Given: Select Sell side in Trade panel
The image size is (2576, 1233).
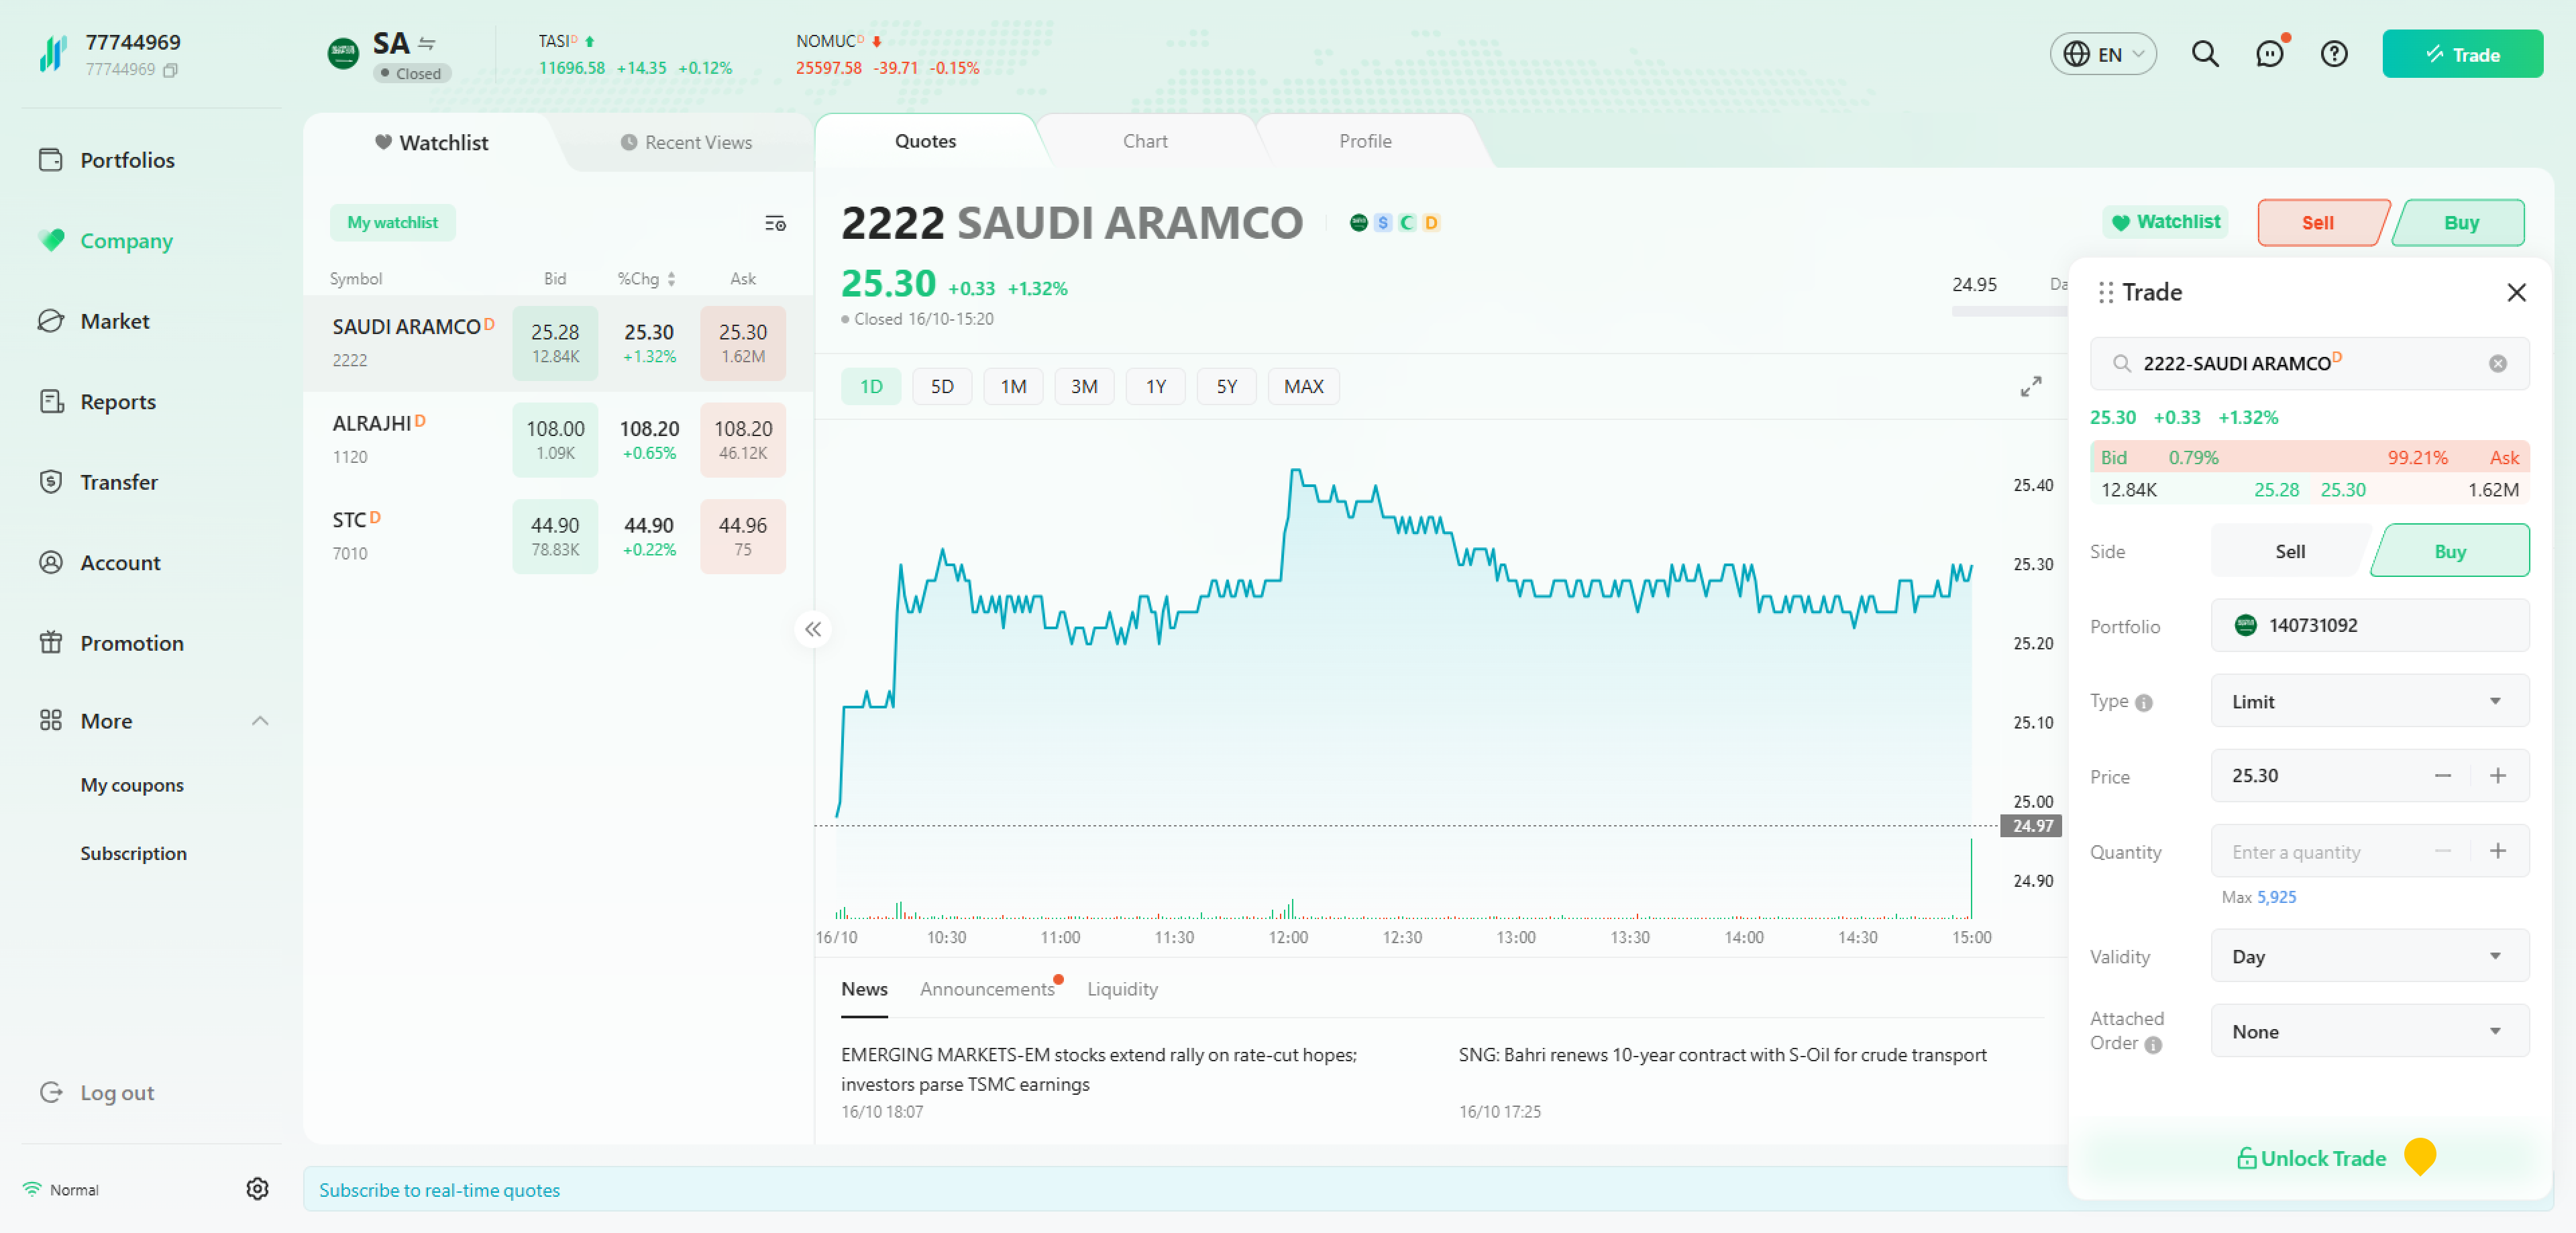Looking at the screenshot, I should 2289,551.
